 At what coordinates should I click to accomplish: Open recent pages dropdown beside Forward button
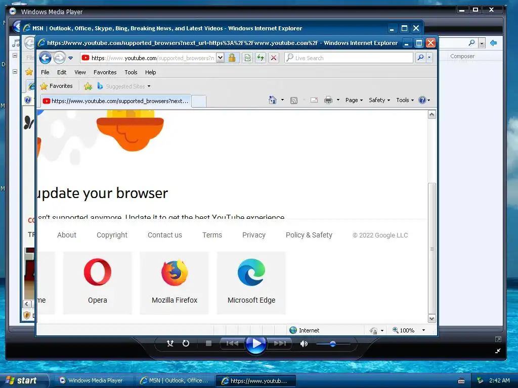70,58
